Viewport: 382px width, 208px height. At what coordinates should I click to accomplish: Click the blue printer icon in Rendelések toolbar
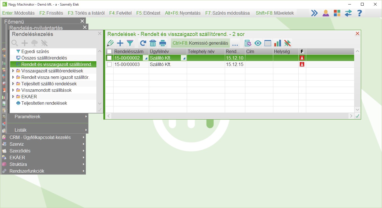163,43
